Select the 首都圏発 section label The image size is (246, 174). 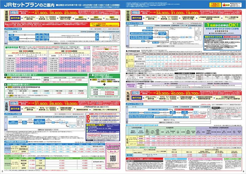click(x=6, y=16)
